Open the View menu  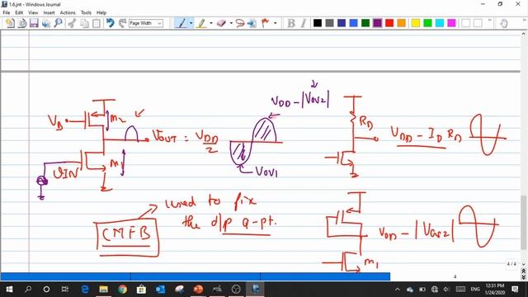(x=33, y=12)
